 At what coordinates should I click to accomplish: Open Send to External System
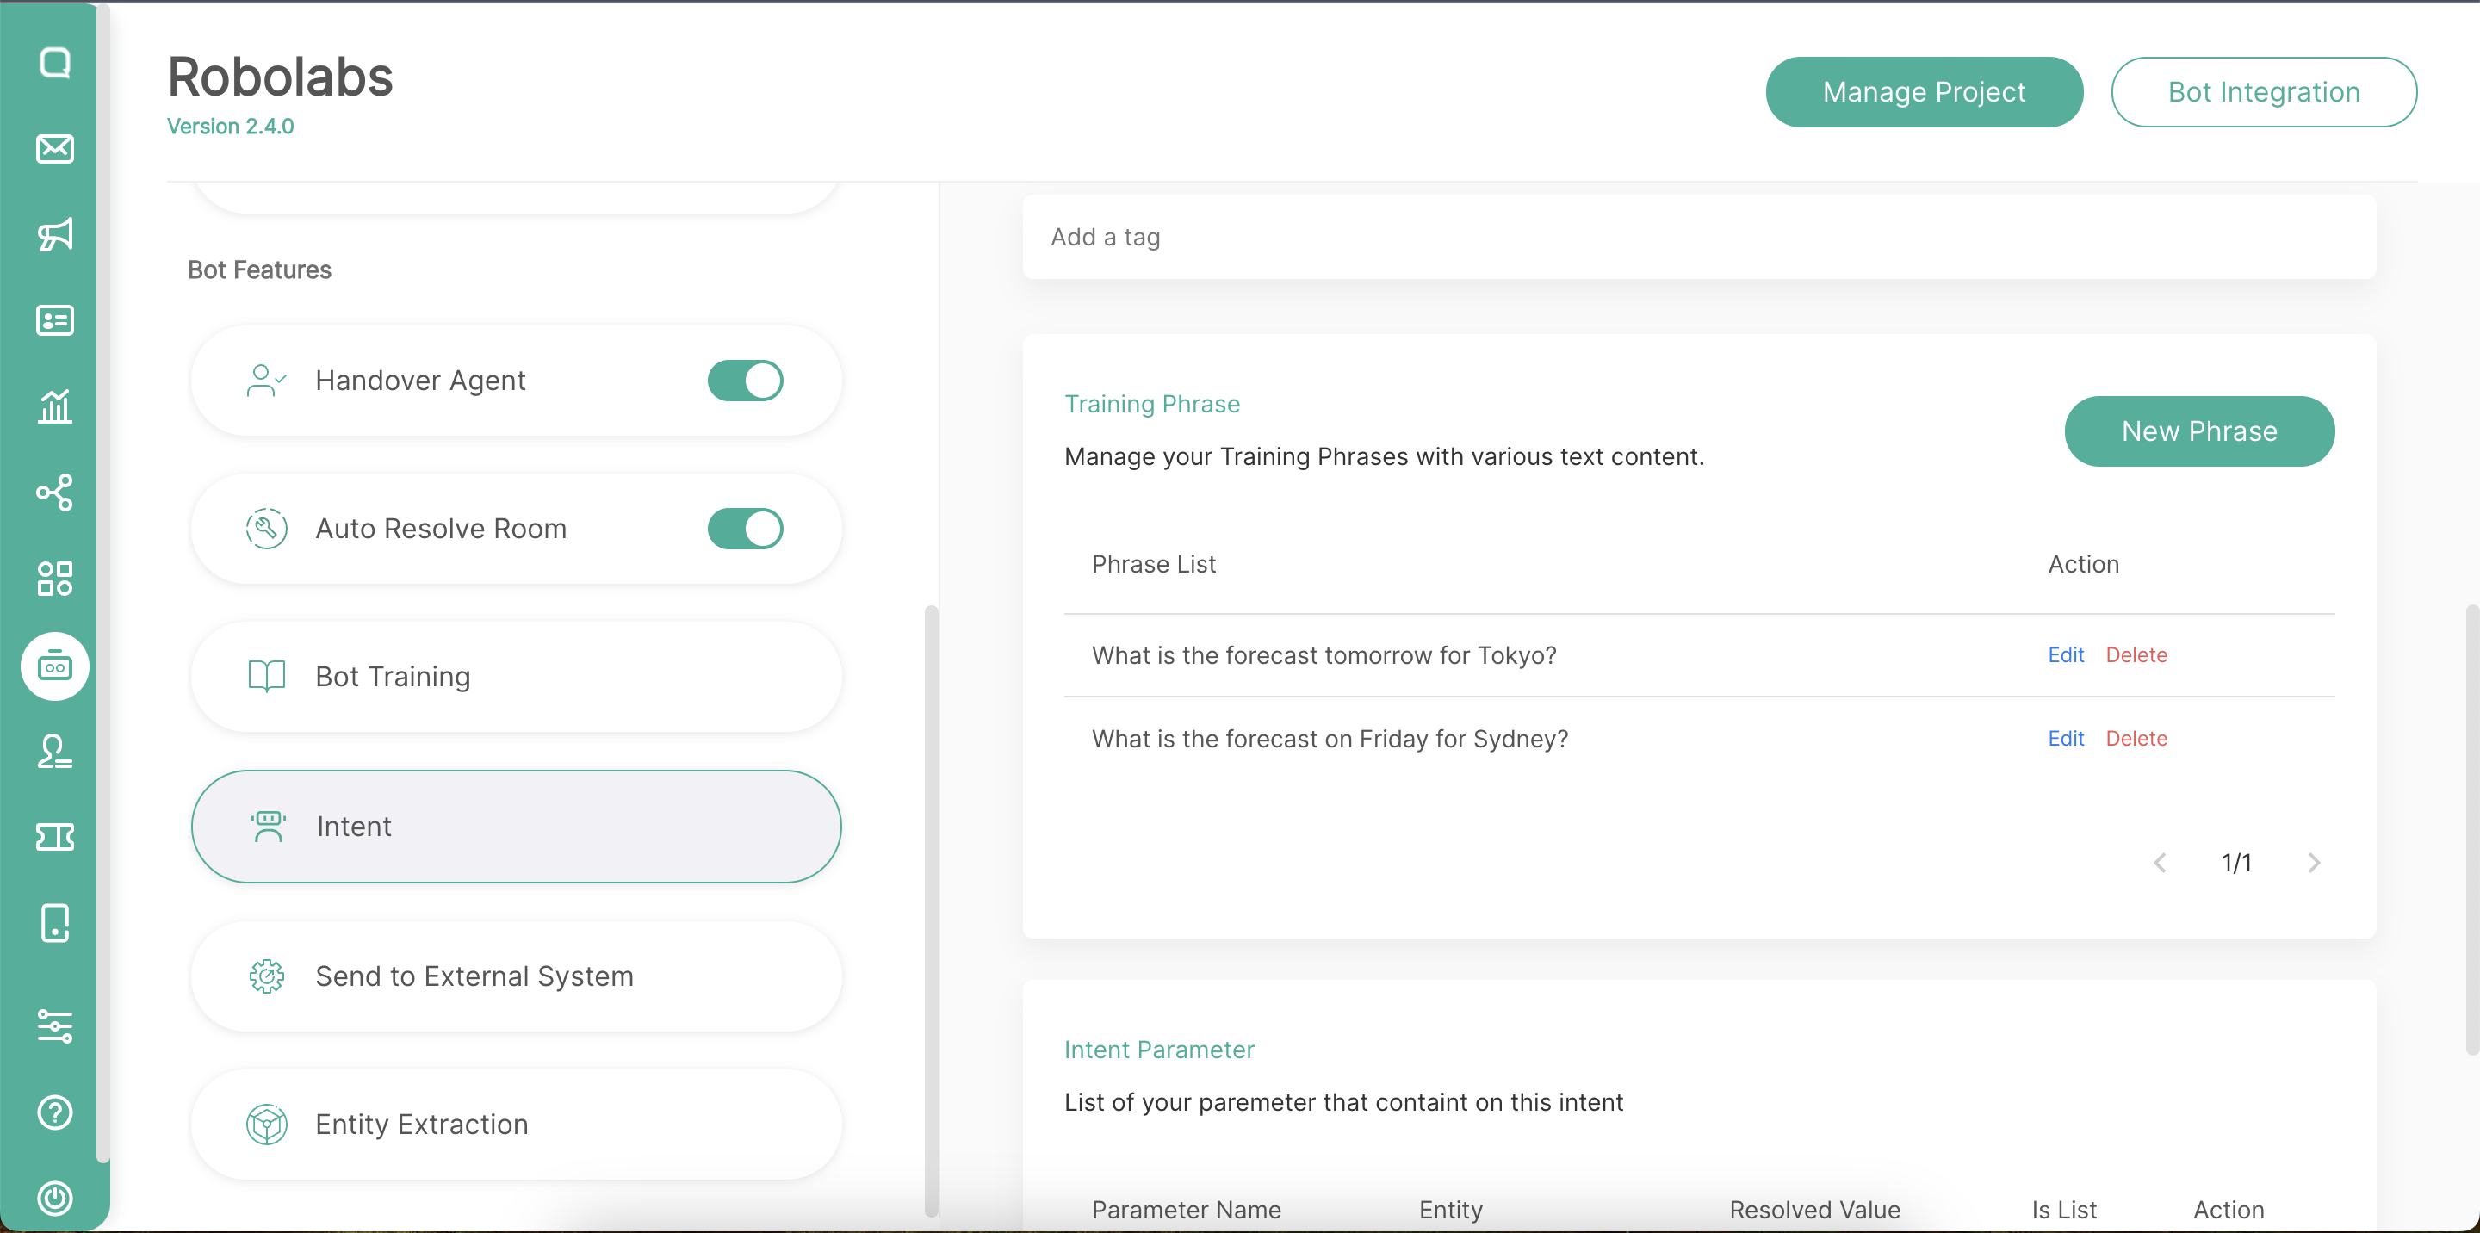tap(516, 976)
